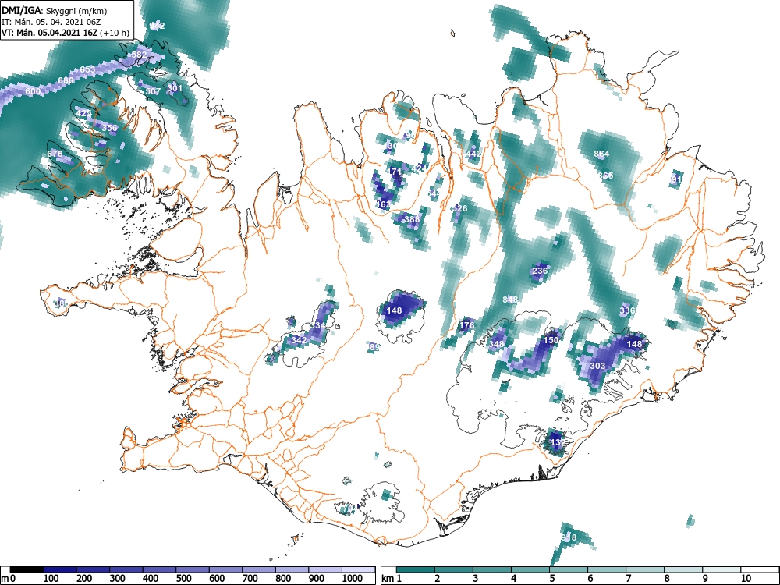Viewport: 780px width, 585px height.
Task: Click the '500' tick label on meter scale
Action: pos(183,579)
